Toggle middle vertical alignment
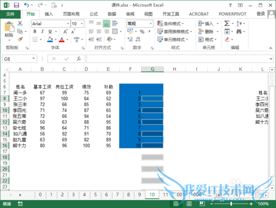276x208 pixels. tap(99, 23)
